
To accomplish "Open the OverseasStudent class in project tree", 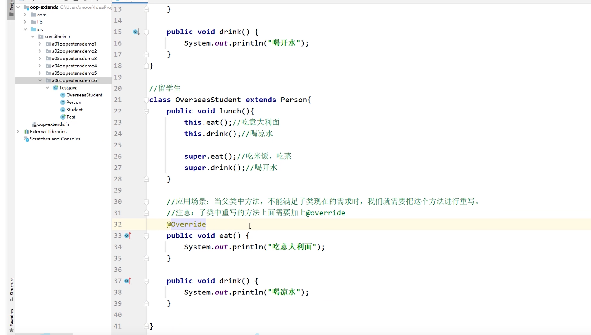I will 84,95.
